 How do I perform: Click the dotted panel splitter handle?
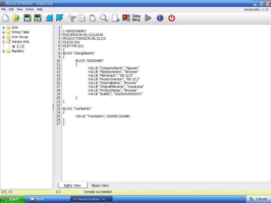(53, 107)
